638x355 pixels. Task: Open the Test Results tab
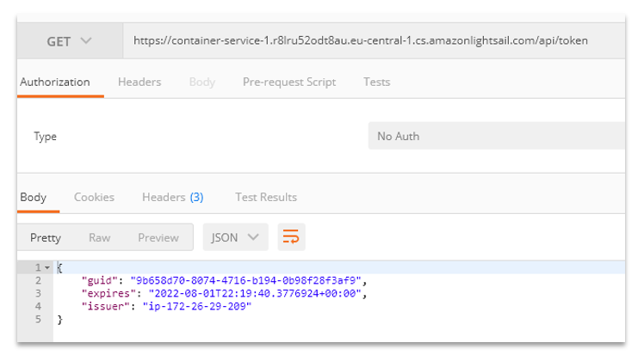click(266, 198)
